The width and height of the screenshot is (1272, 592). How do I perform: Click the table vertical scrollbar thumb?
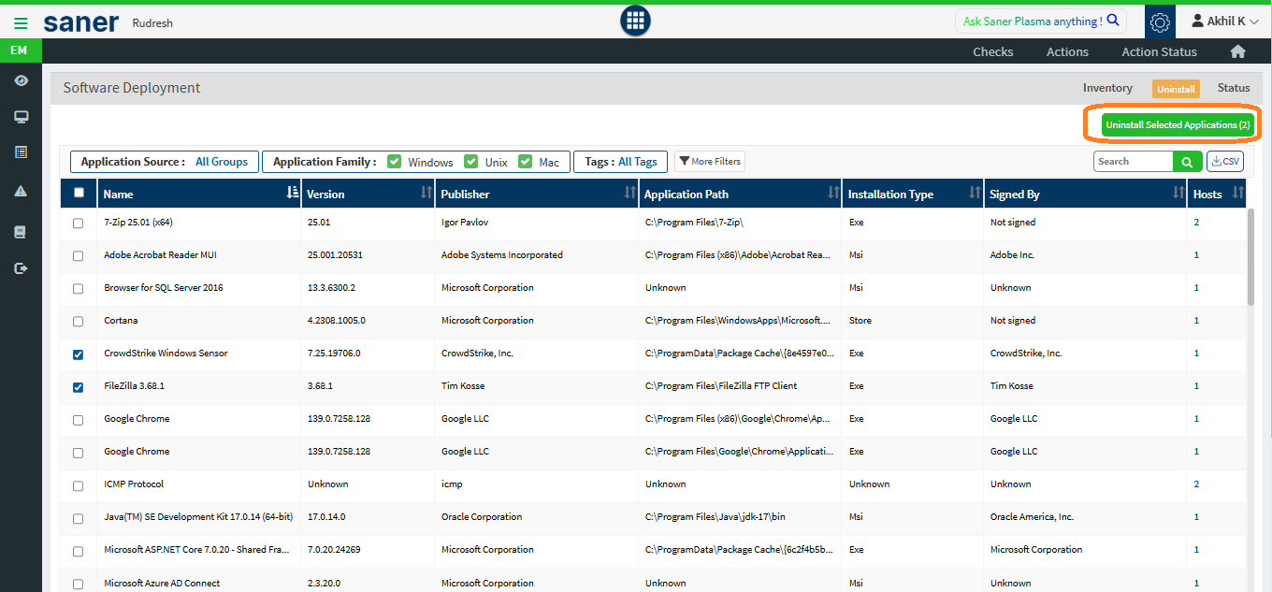click(x=1250, y=256)
